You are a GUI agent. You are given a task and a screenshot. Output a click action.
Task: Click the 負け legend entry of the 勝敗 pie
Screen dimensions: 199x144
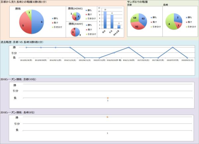tap(55, 23)
